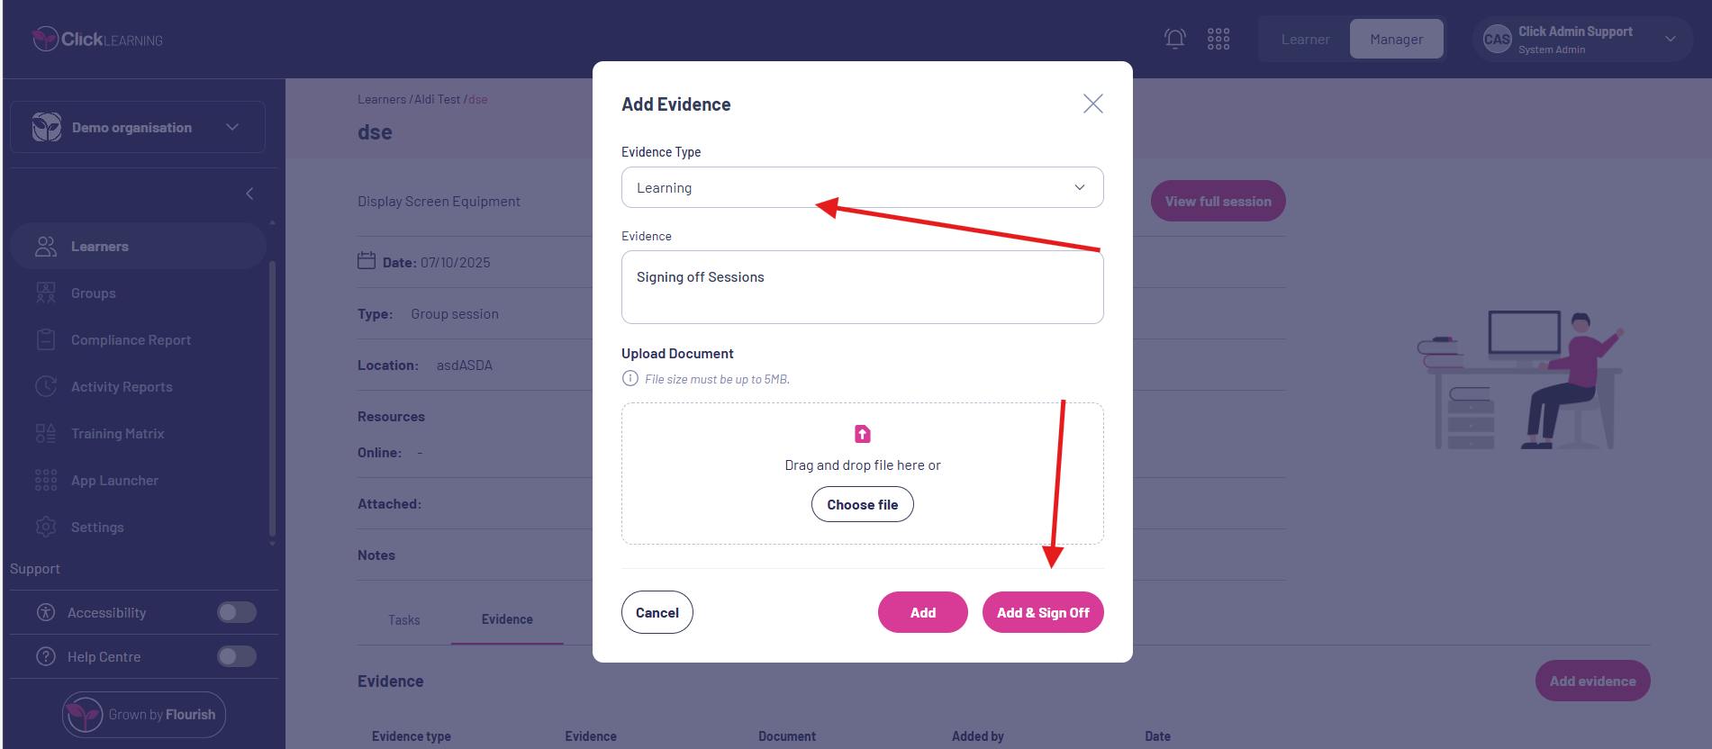
Task: Toggle the Accessibility switch
Action: tap(237, 613)
